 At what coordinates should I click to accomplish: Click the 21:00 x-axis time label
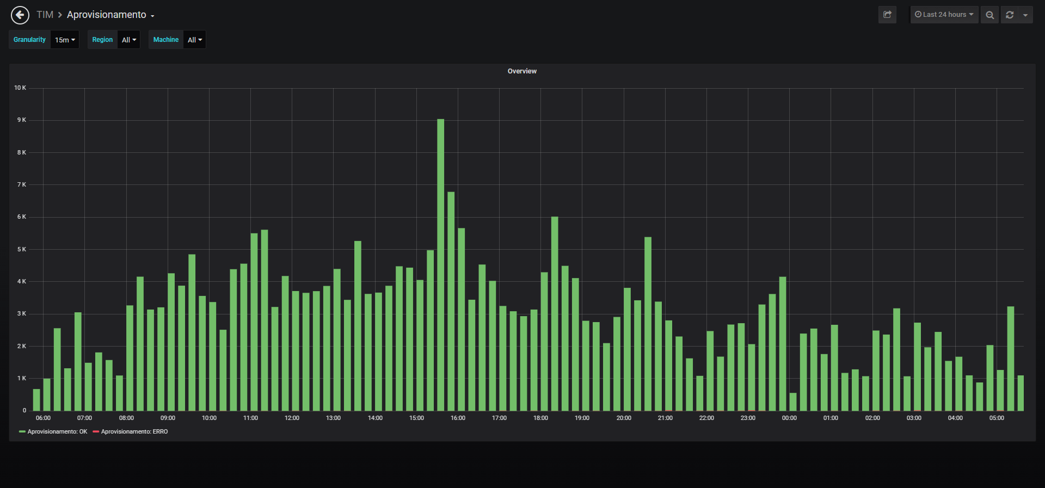[665, 418]
